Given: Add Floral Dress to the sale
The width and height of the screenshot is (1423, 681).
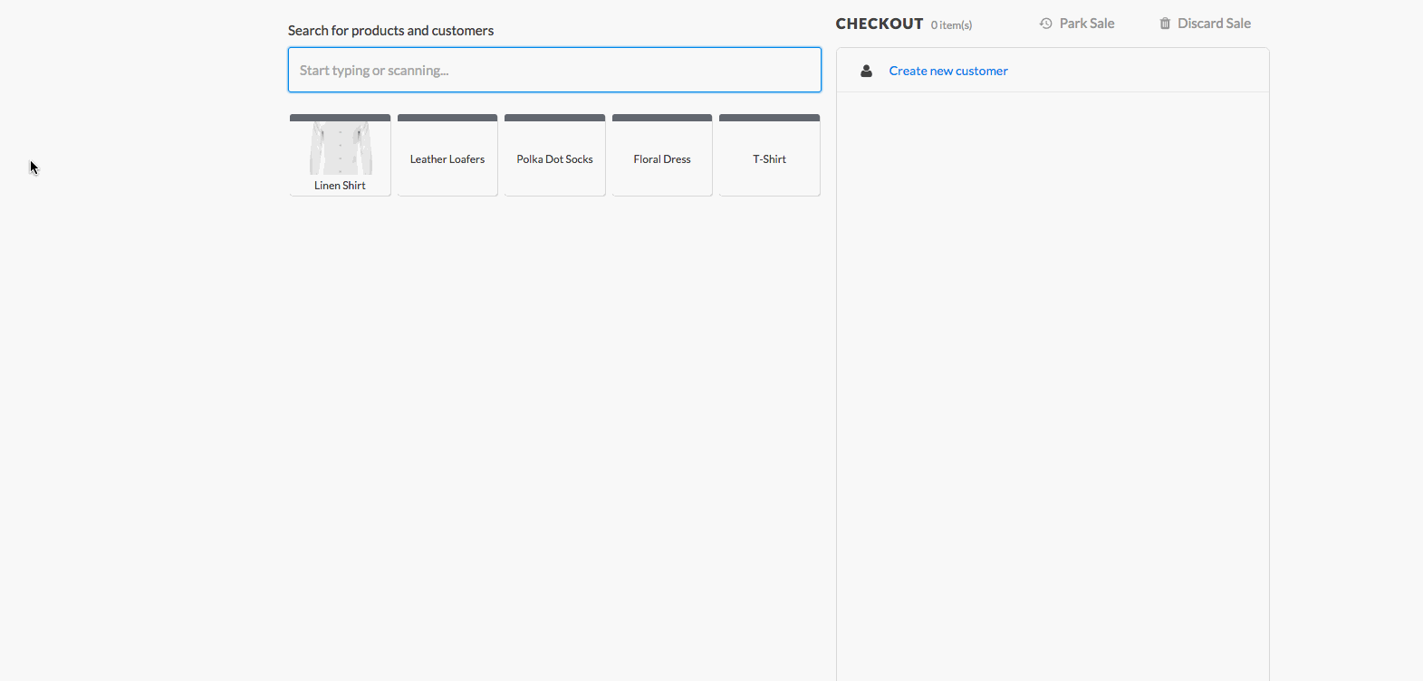Looking at the screenshot, I should click(662, 155).
